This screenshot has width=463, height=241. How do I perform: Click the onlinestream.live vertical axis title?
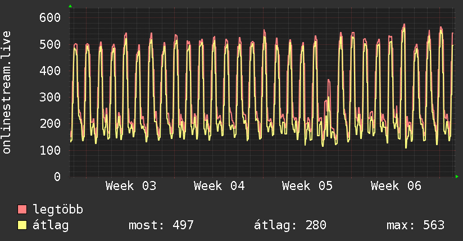pos(6,92)
